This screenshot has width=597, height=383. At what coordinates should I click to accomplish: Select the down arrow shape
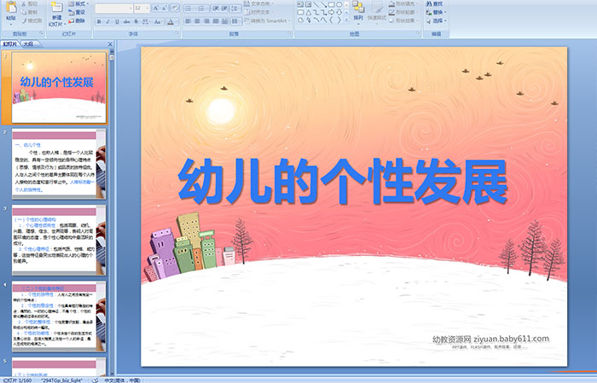[339, 12]
